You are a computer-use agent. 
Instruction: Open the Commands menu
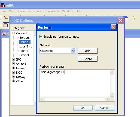pyautogui.click(x=52, y=11)
